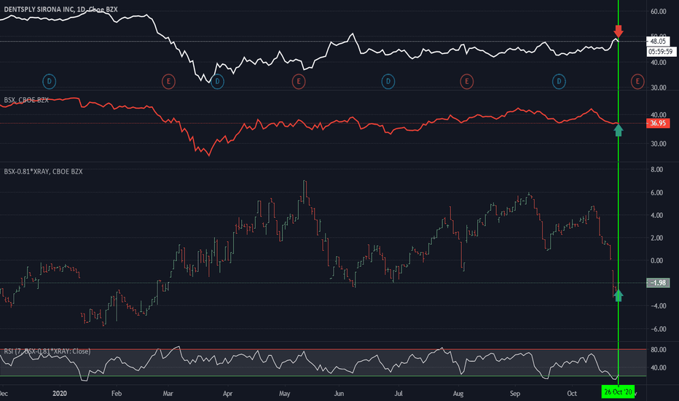Viewport: 679px width, 401px height.
Task: Click 6.00 on the spread price axis
Action: 657,192
